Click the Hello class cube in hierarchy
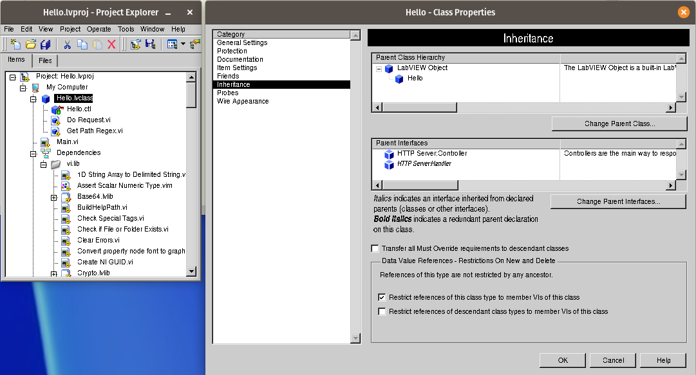 pos(399,78)
